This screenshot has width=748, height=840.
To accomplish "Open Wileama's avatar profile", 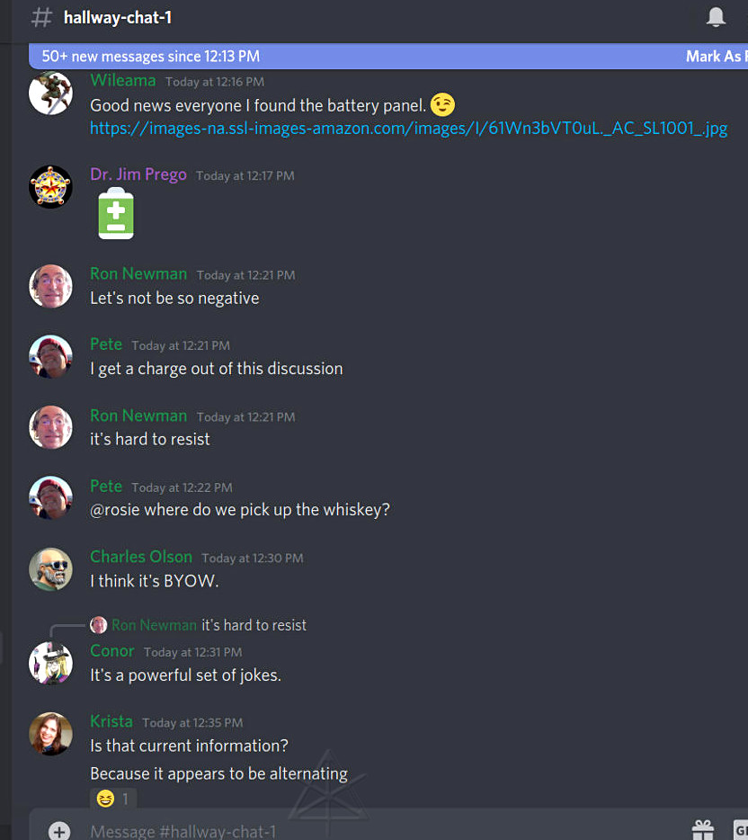I will click(50, 93).
